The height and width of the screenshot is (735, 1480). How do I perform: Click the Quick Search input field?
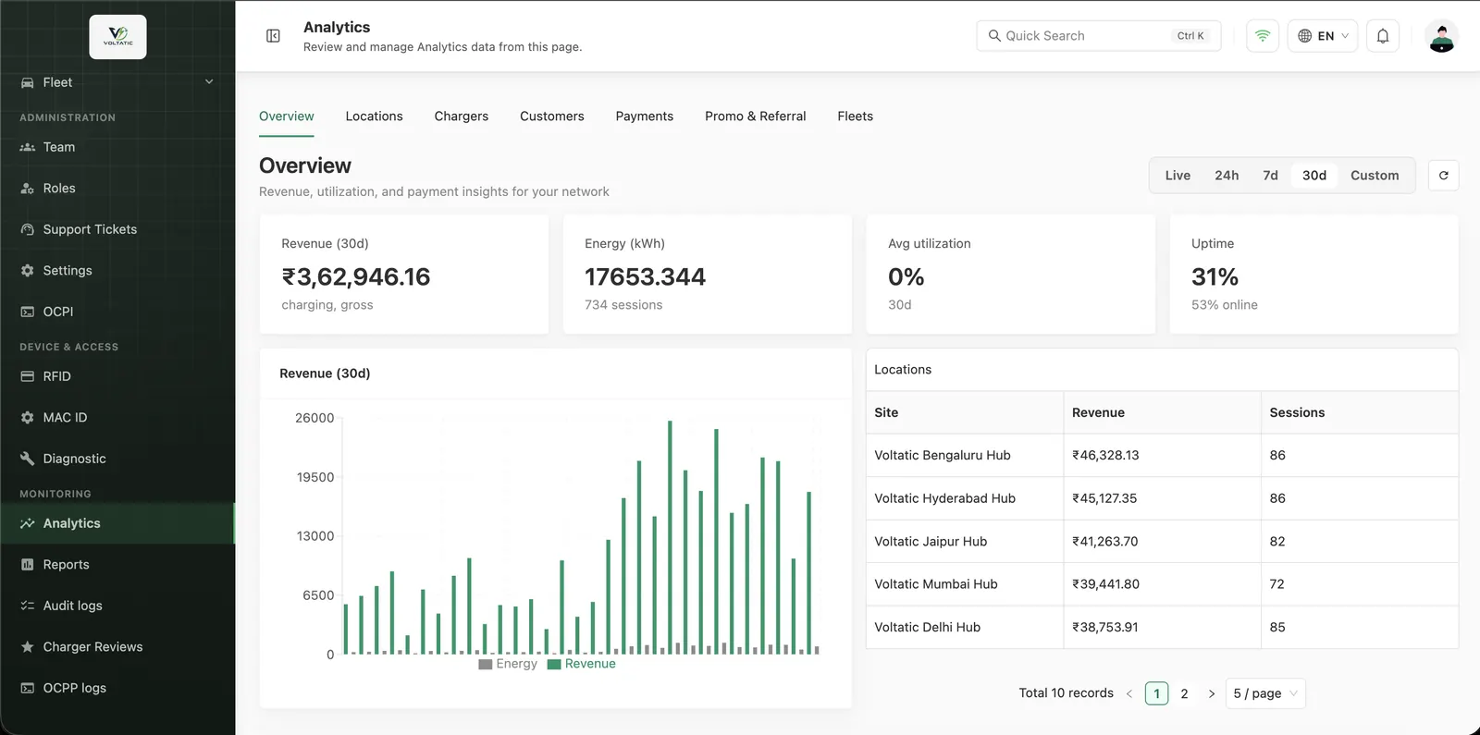click(1099, 36)
